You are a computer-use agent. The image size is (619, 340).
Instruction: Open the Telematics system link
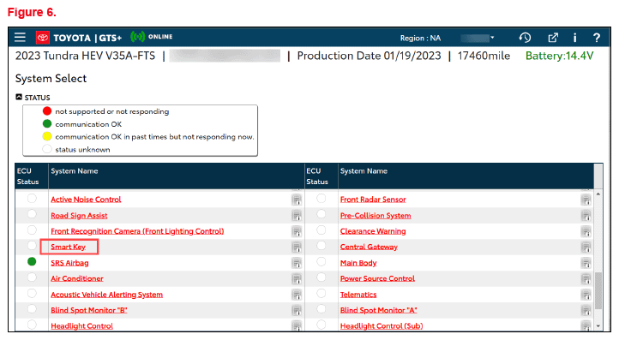358,295
